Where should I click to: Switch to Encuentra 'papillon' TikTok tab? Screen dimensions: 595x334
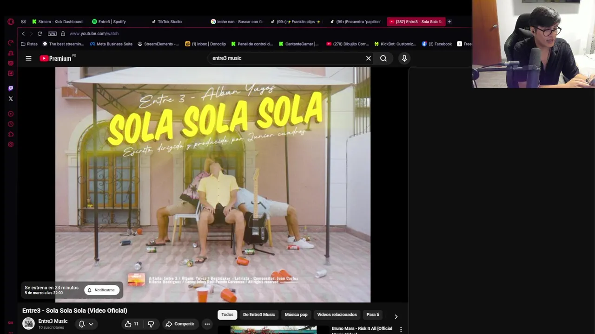tap(355, 22)
